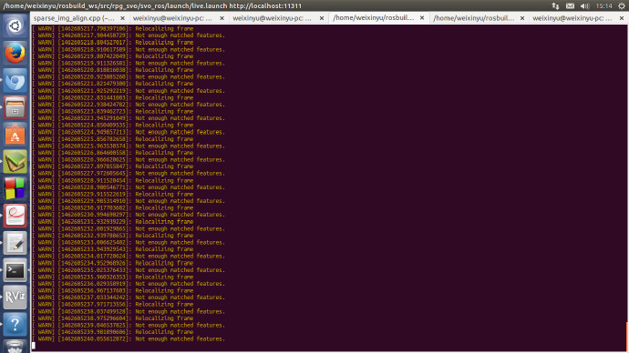Click the first 'Relocalizing frame' warning line
The width and height of the screenshot is (629, 353).
pyautogui.click(x=113, y=28)
